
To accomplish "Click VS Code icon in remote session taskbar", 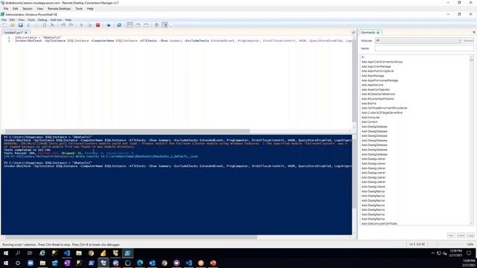I will [66, 253].
